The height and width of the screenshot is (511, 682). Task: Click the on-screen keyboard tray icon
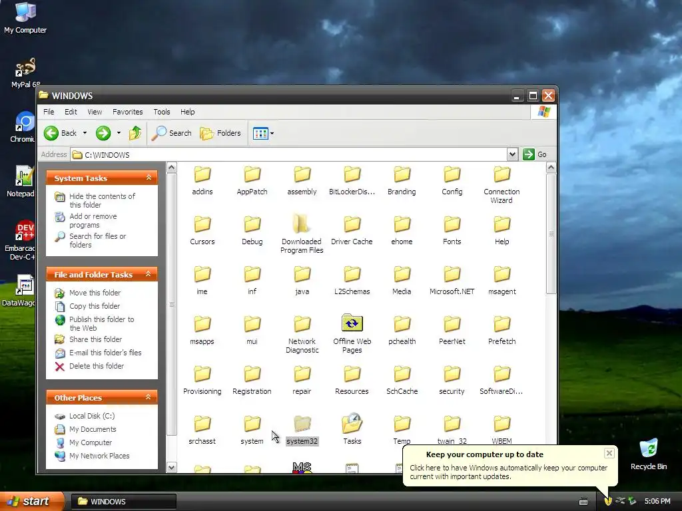pos(583,502)
